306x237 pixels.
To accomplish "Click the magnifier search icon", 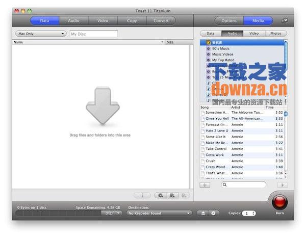I will pos(224,185).
